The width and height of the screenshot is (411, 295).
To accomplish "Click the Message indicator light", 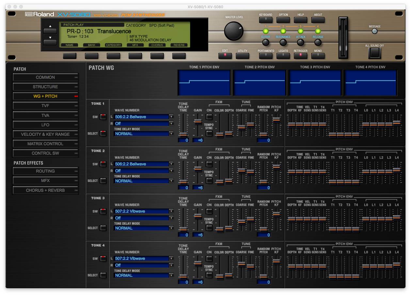I will (x=374, y=31).
